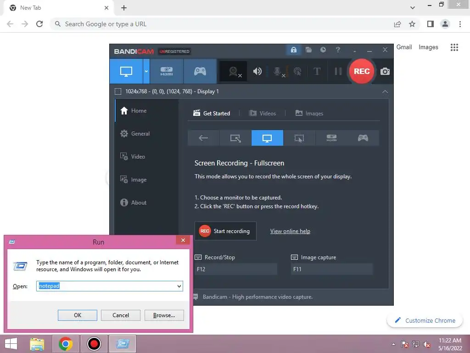Image resolution: width=470 pixels, height=353 pixels.
Task: Select Bandicam screen recording mode button
Action: (x=126, y=71)
